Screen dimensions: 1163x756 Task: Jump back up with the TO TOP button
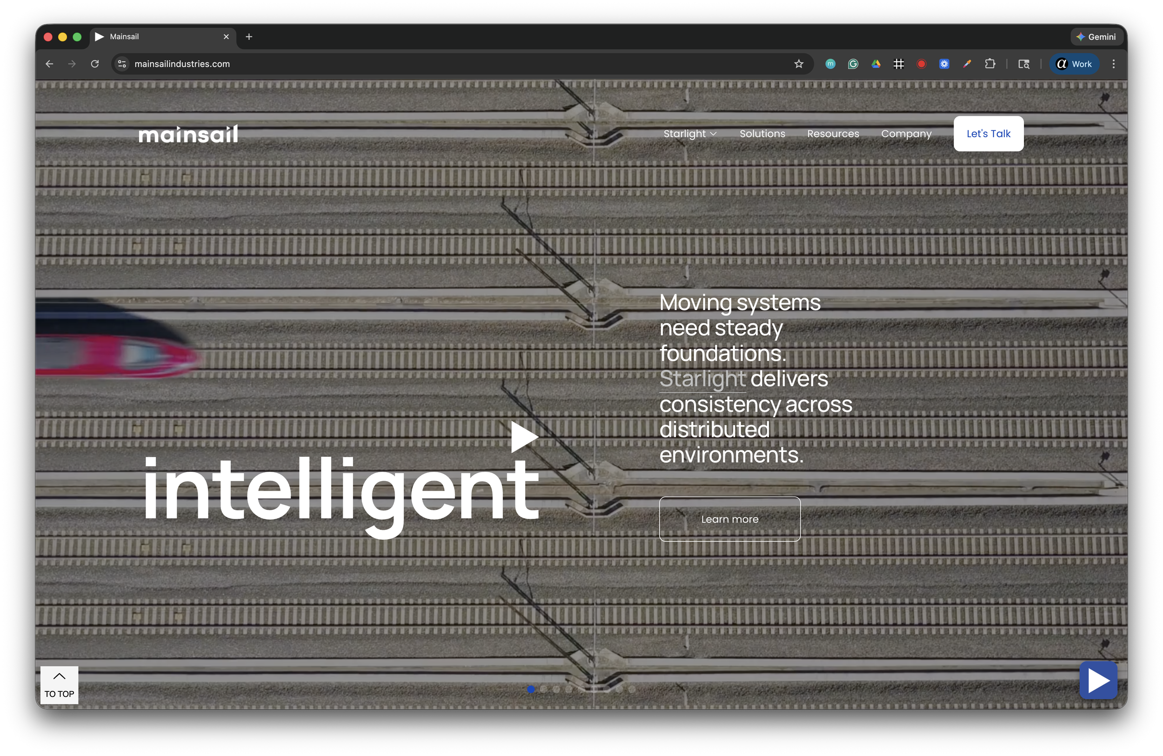coord(59,685)
